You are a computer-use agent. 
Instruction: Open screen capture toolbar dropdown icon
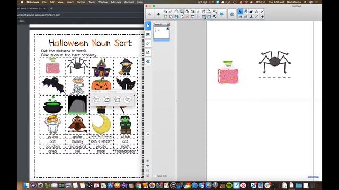click(182, 12)
